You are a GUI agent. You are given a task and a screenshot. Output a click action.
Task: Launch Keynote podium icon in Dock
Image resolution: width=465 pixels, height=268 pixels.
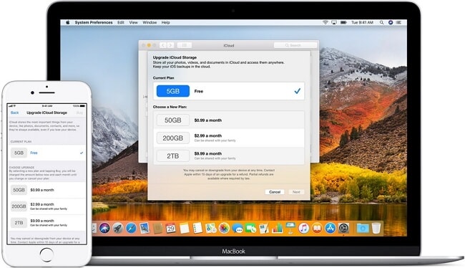(x=290, y=228)
